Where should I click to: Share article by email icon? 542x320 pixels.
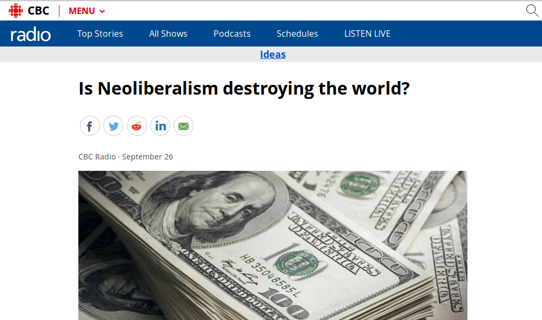[x=184, y=125]
